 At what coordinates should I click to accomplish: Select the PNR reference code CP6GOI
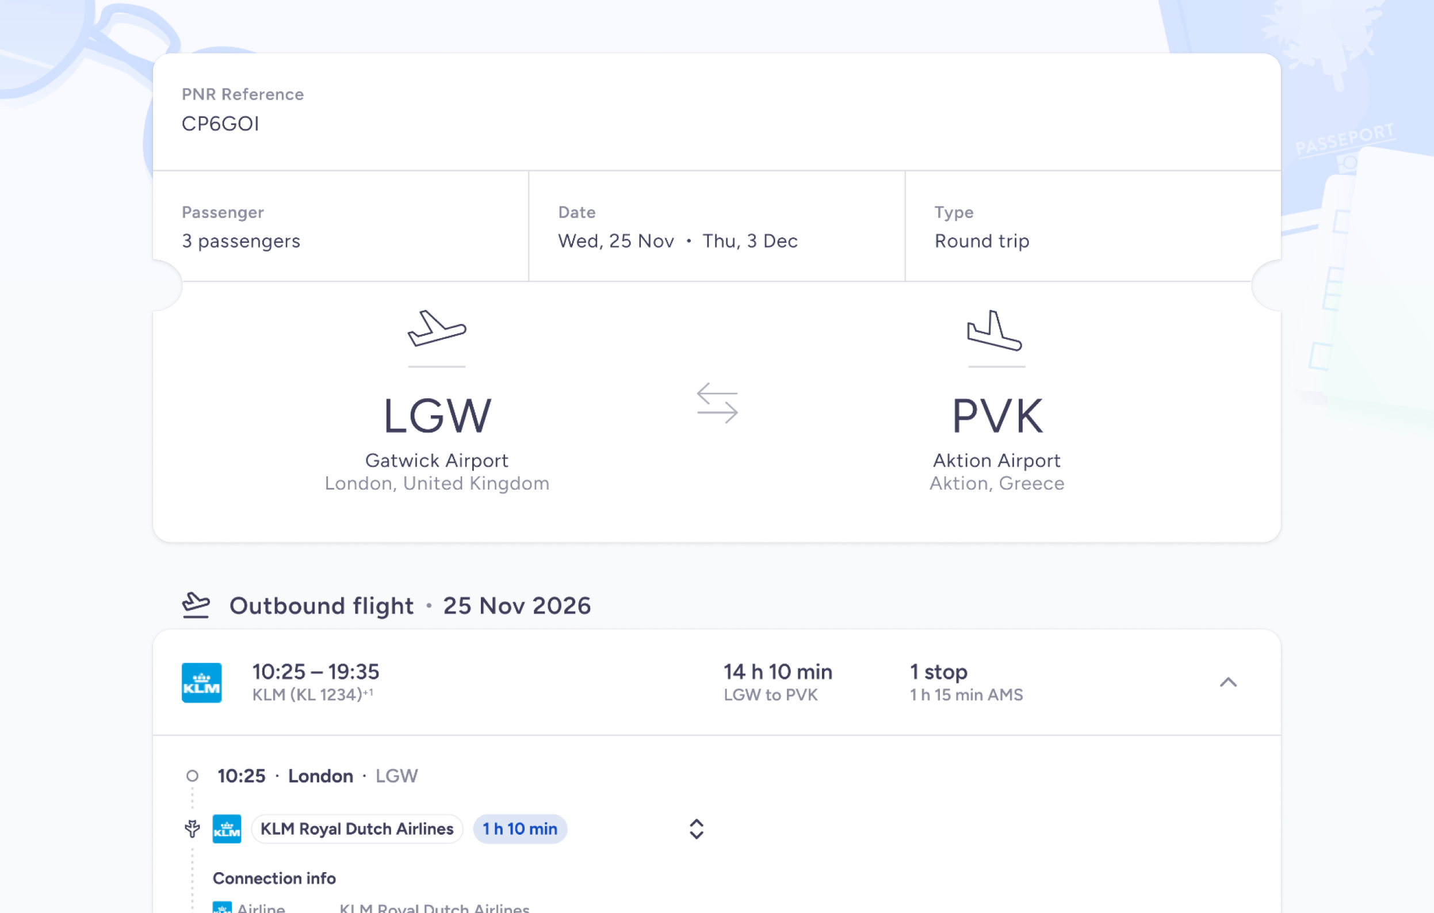point(220,123)
